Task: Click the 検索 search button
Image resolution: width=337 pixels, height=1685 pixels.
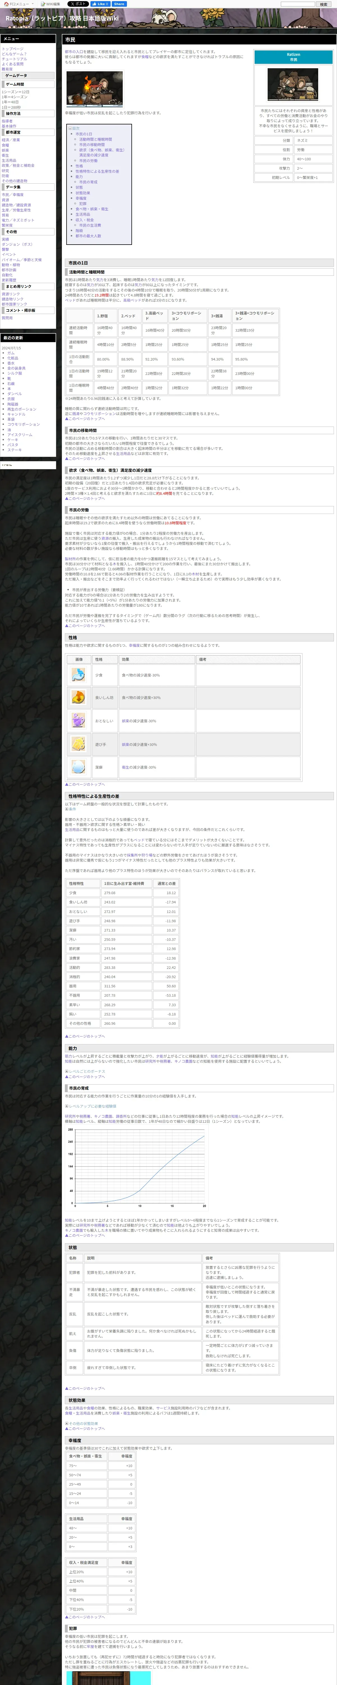Action: (323, 4)
